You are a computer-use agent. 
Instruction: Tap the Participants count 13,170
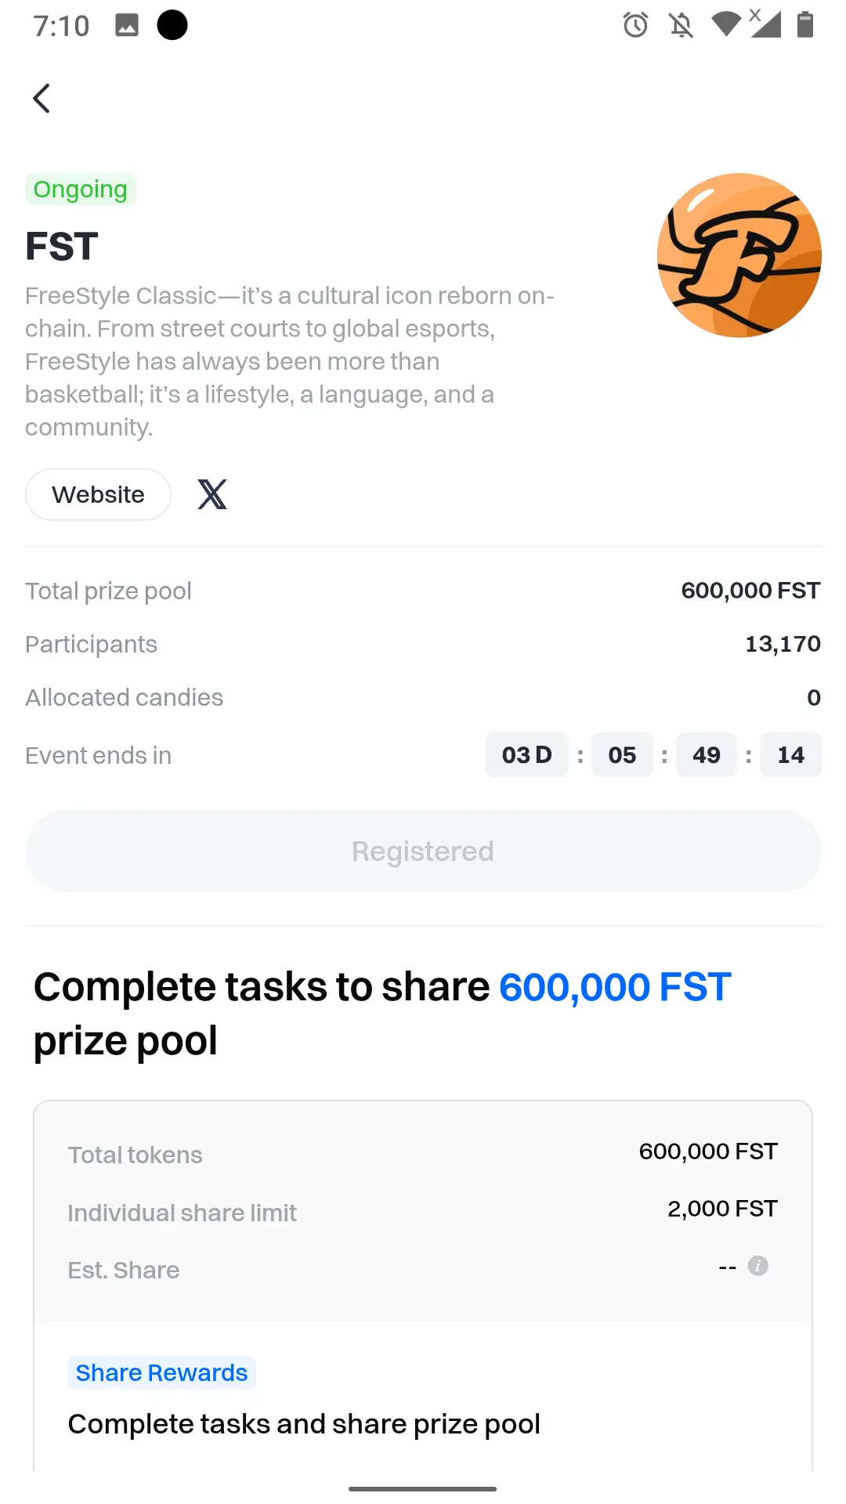[x=783, y=644]
